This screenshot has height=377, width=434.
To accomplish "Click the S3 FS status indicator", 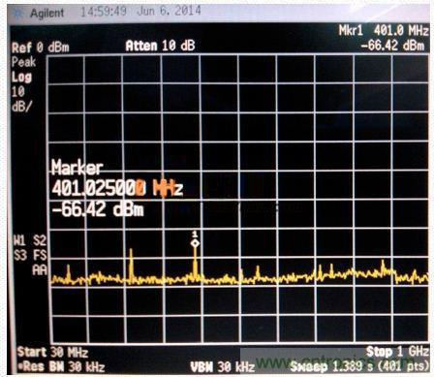I will point(30,256).
